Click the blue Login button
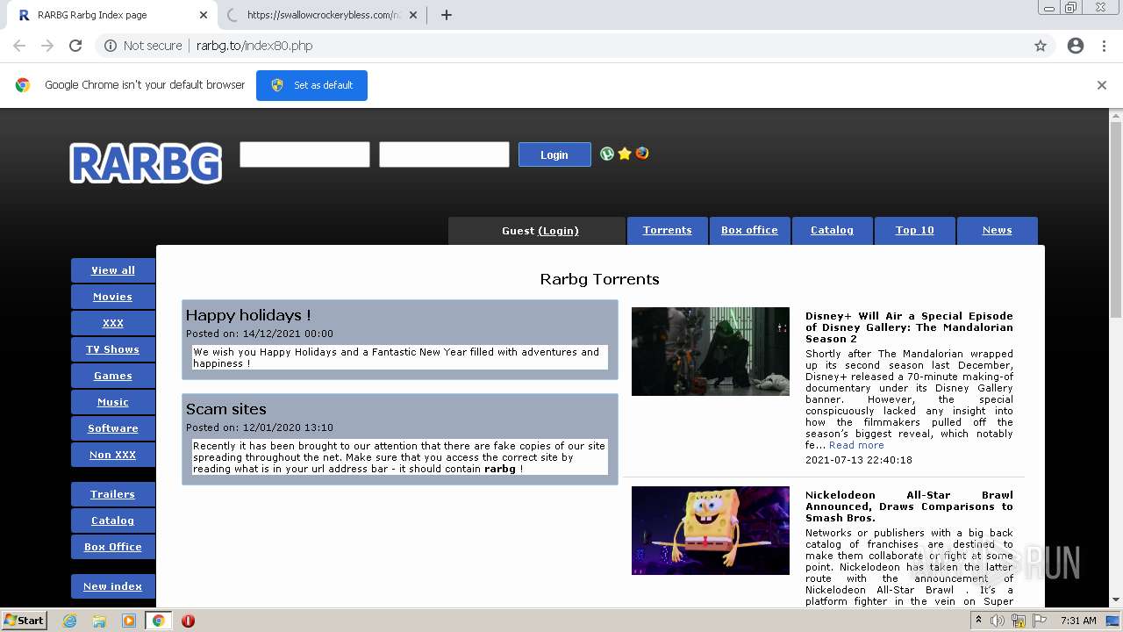The width and height of the screenshot is (1123, 632). coord(554,154)
